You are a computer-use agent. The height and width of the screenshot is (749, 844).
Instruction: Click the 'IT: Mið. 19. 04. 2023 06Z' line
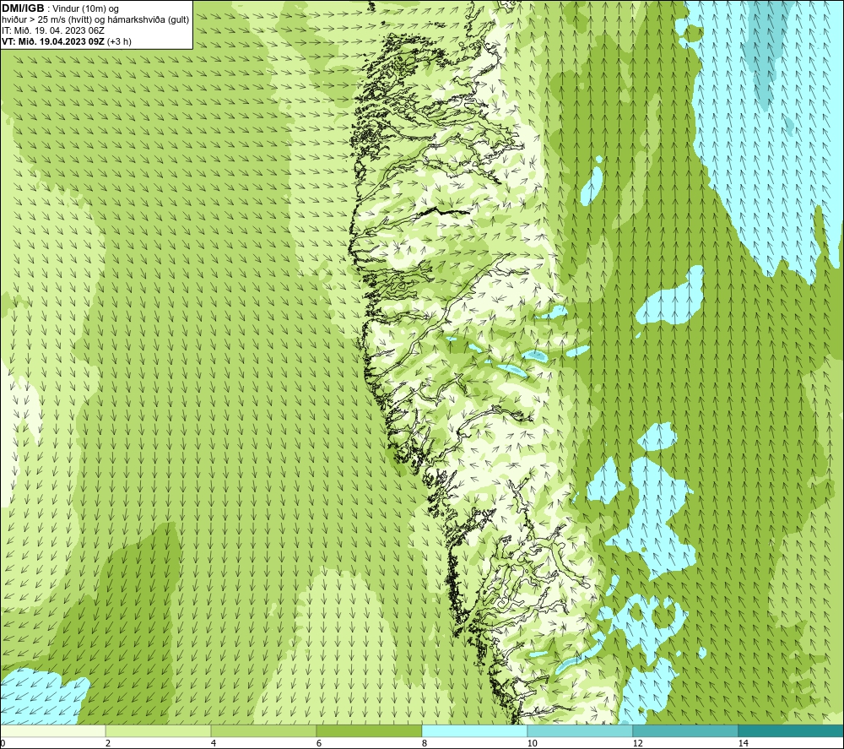(x=53, y=30)
